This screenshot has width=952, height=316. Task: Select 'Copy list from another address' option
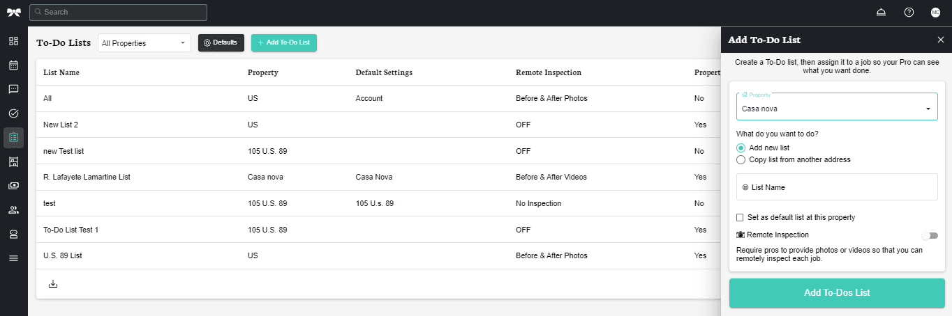coord(741,159)
